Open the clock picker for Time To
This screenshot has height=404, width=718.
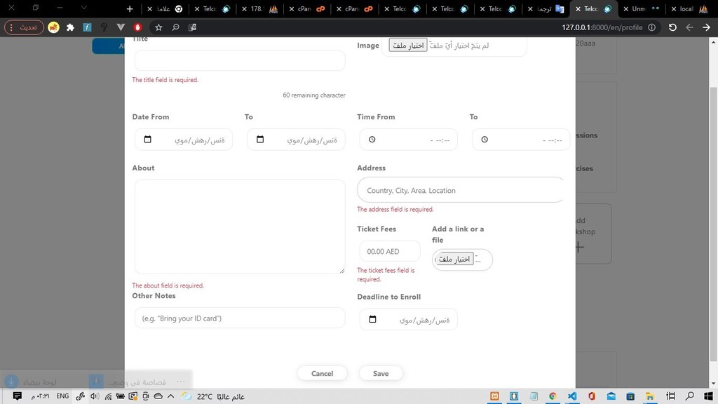[485, 140]
